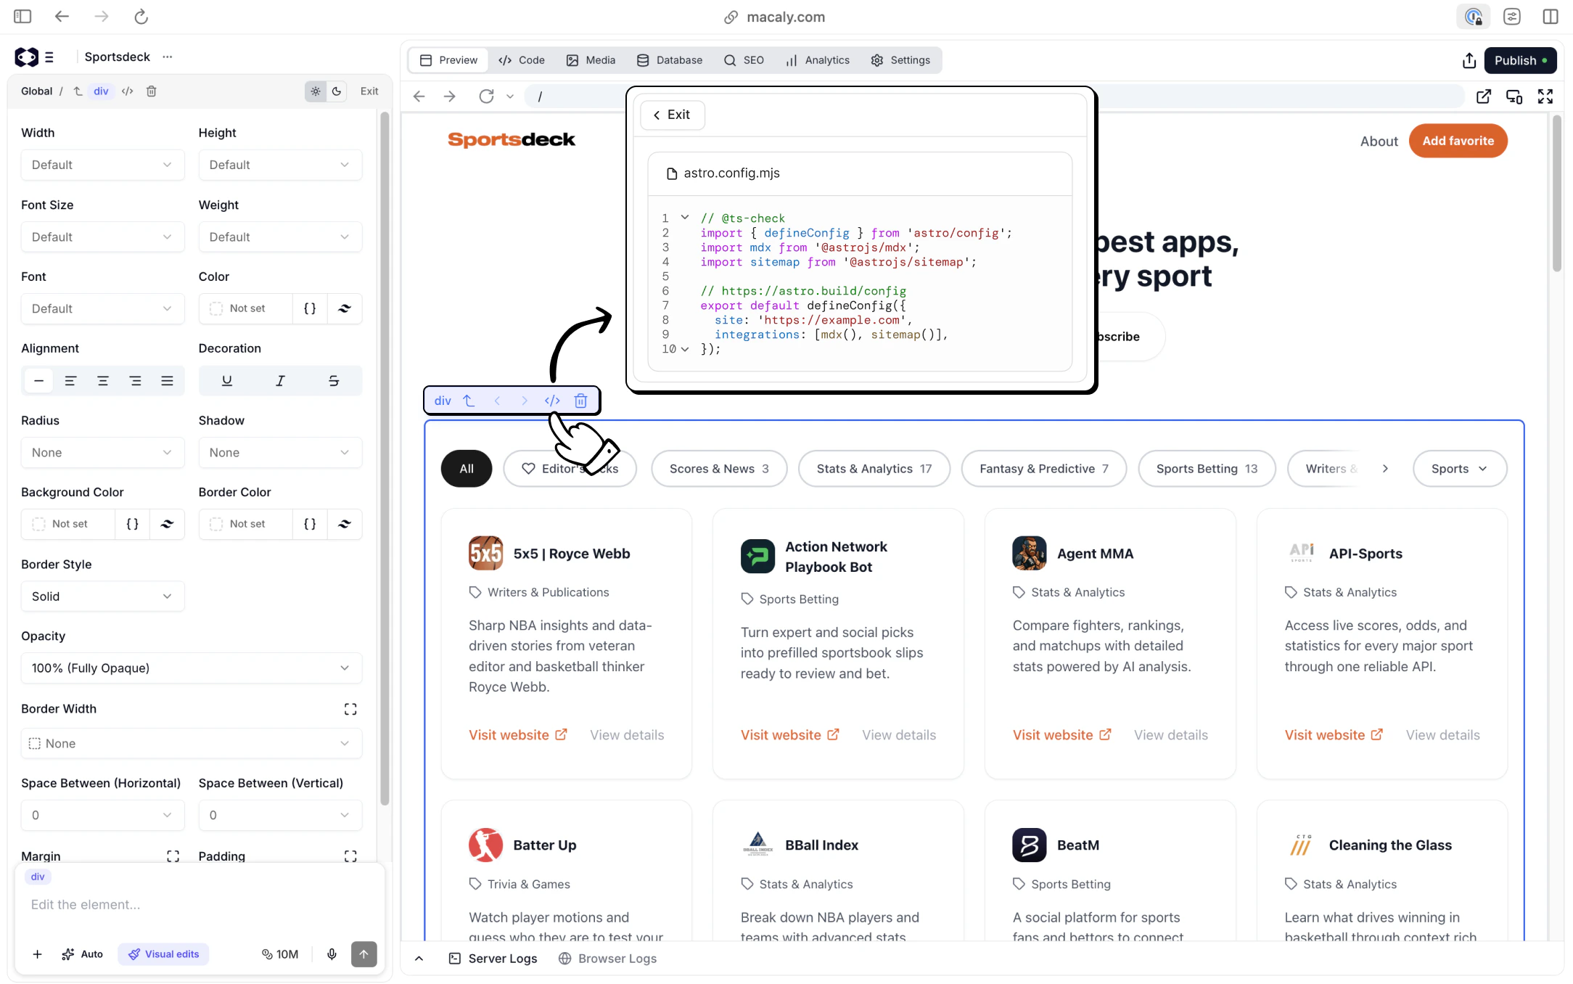The height and width of the screenshot is (984, 1573).
Task: Open the Analytics tab
Action: (x=818, y=60)
